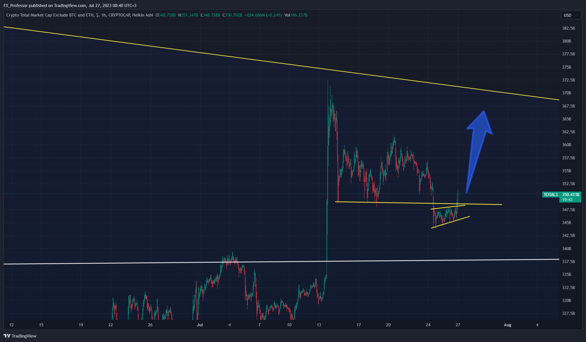586x342 pixels.
Task: Click date 26 on the time axis
Action: pos(150,325)
